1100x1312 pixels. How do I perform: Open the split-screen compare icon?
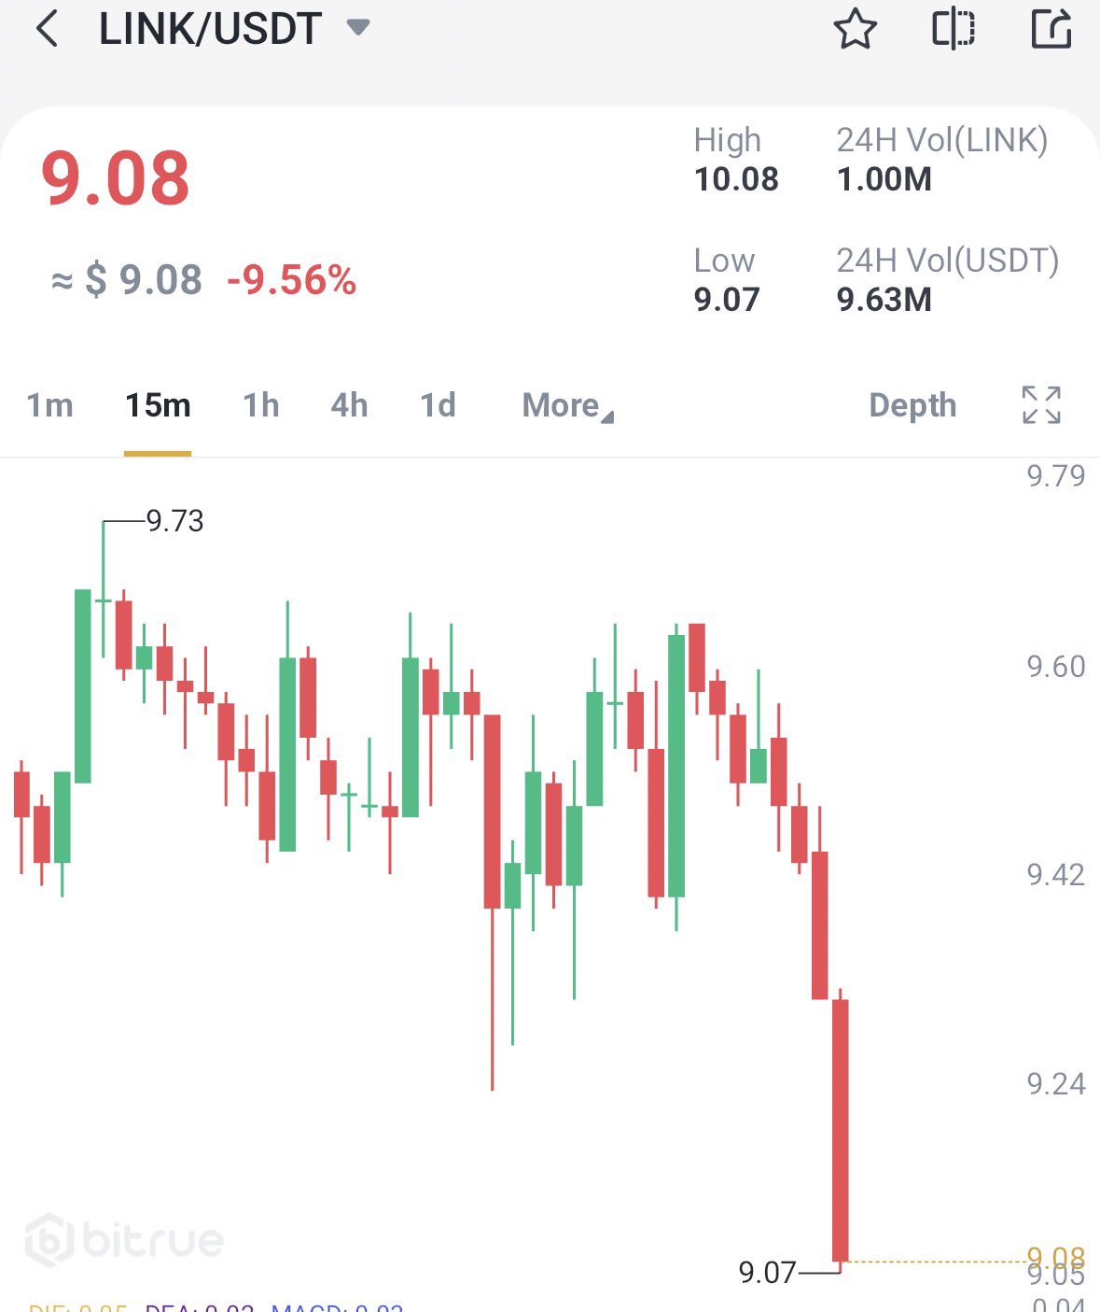(x=954, y=30)
